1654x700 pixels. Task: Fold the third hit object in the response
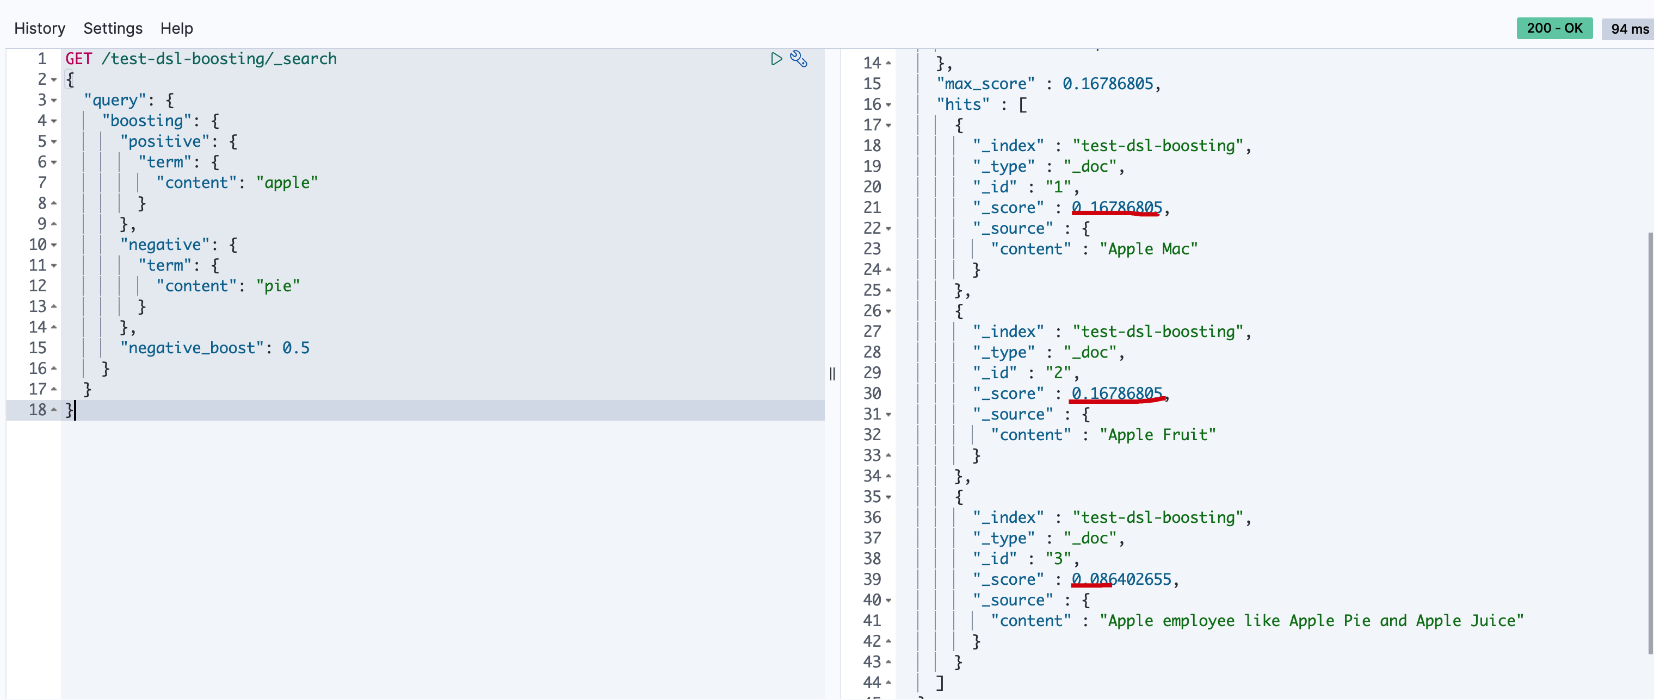click(888, 497)
